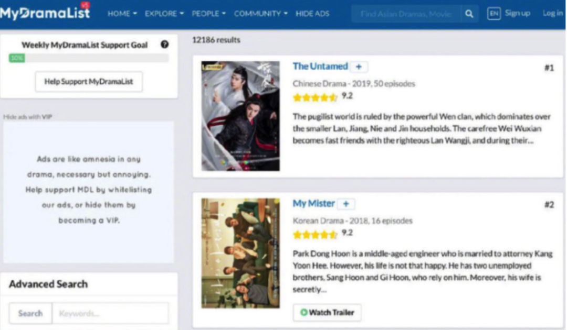Select Hide Ads in navigation bar

312,14
